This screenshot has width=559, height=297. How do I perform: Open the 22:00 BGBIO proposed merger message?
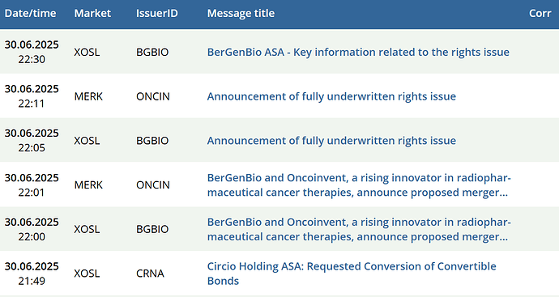359,229
